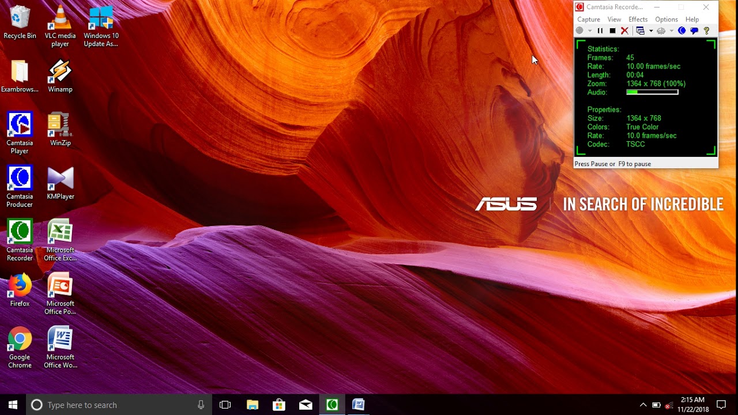
Task: Select the Microsoft Office Excel desktop shortcut
Action: pyautogui.click(x=60, y=241)
